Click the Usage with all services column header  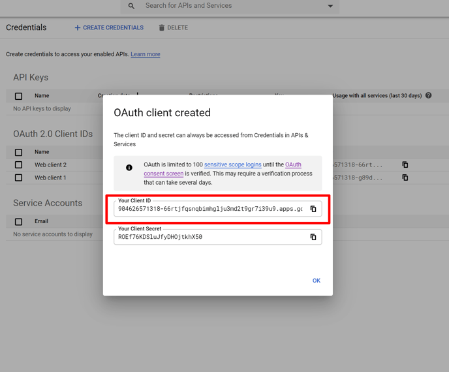(x=377, y=96)
